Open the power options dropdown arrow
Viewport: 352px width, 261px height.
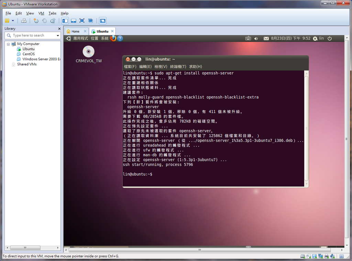point(13,21)
